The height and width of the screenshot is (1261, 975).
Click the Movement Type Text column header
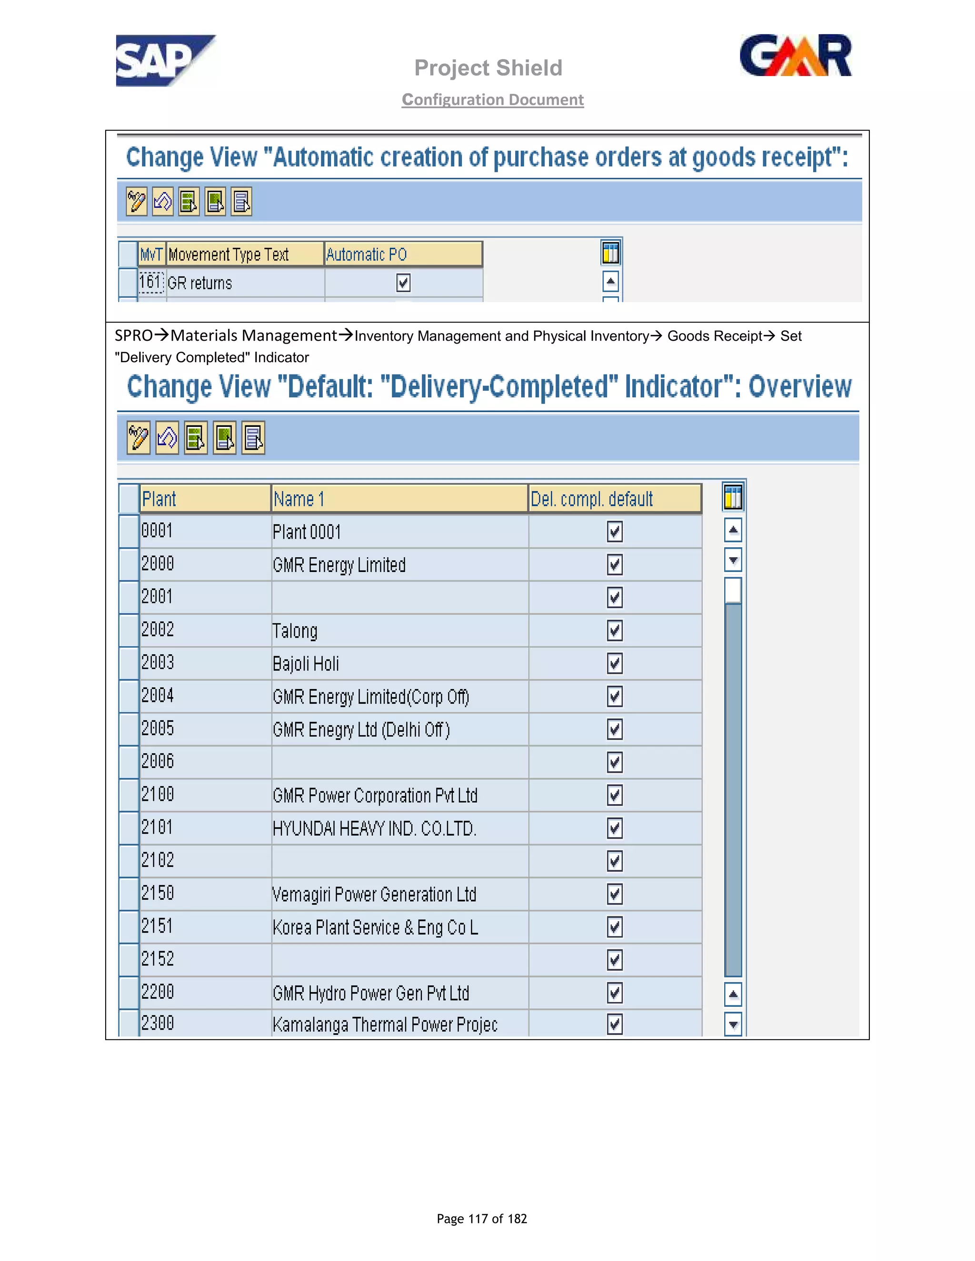246,254
